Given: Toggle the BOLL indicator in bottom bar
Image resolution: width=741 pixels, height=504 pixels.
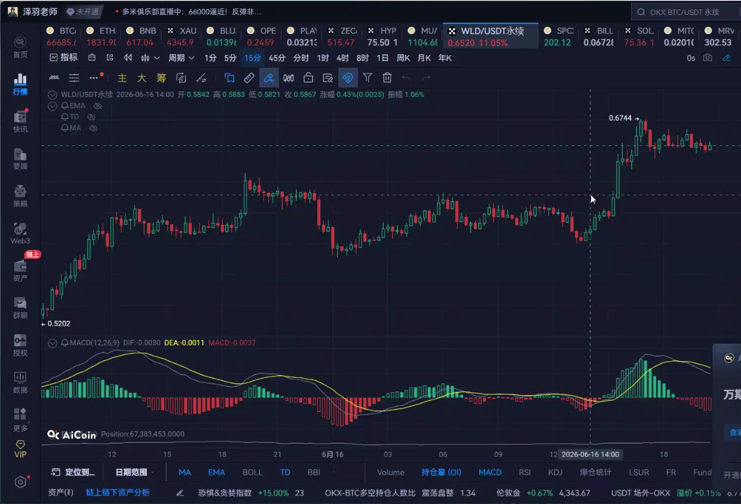Looking at the screenshot, I should (252, 472).
